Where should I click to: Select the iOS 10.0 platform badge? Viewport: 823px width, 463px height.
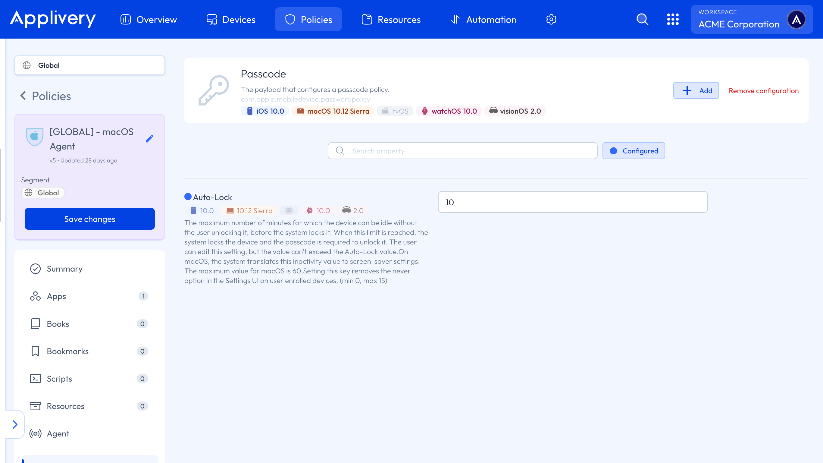click(265, 111)
